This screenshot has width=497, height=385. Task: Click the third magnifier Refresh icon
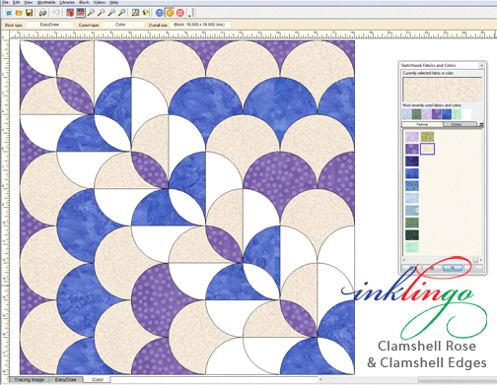point(111,13)
